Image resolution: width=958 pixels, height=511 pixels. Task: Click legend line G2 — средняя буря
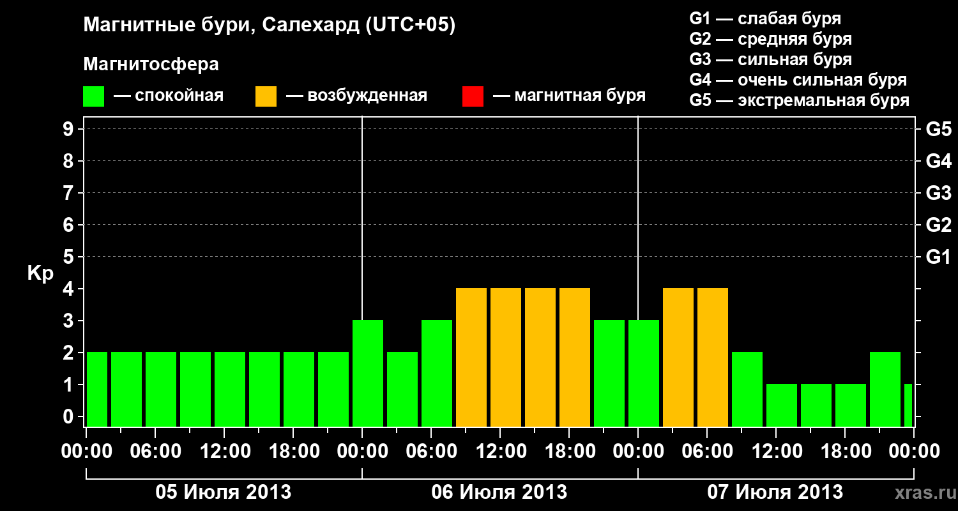(770, 39)
